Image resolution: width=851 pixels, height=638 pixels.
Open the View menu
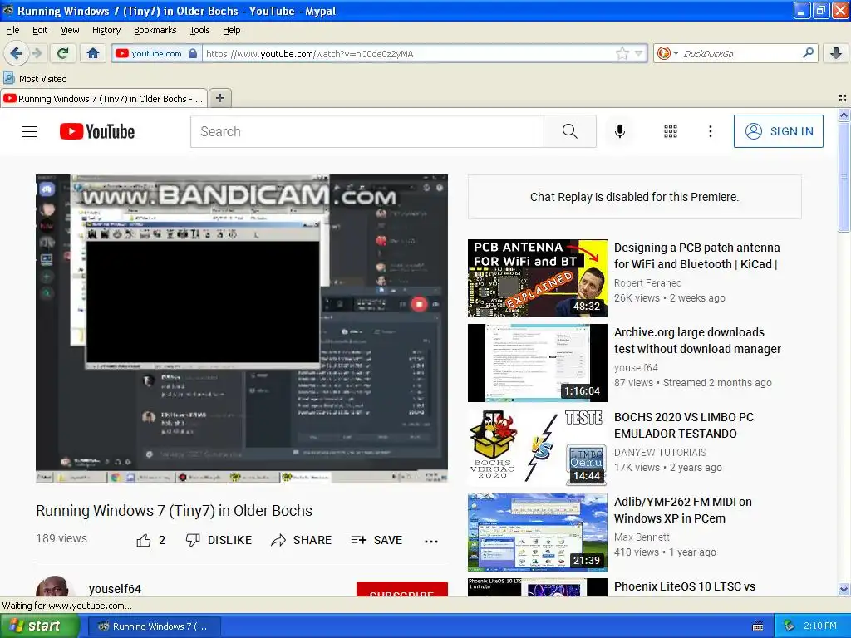[70, 30]
